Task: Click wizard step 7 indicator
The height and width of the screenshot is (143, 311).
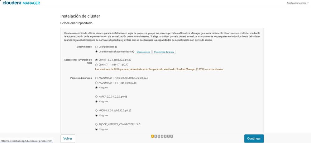Action: (171, 136)
